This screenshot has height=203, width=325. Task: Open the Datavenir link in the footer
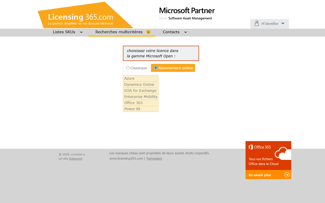tap(76, 159)
